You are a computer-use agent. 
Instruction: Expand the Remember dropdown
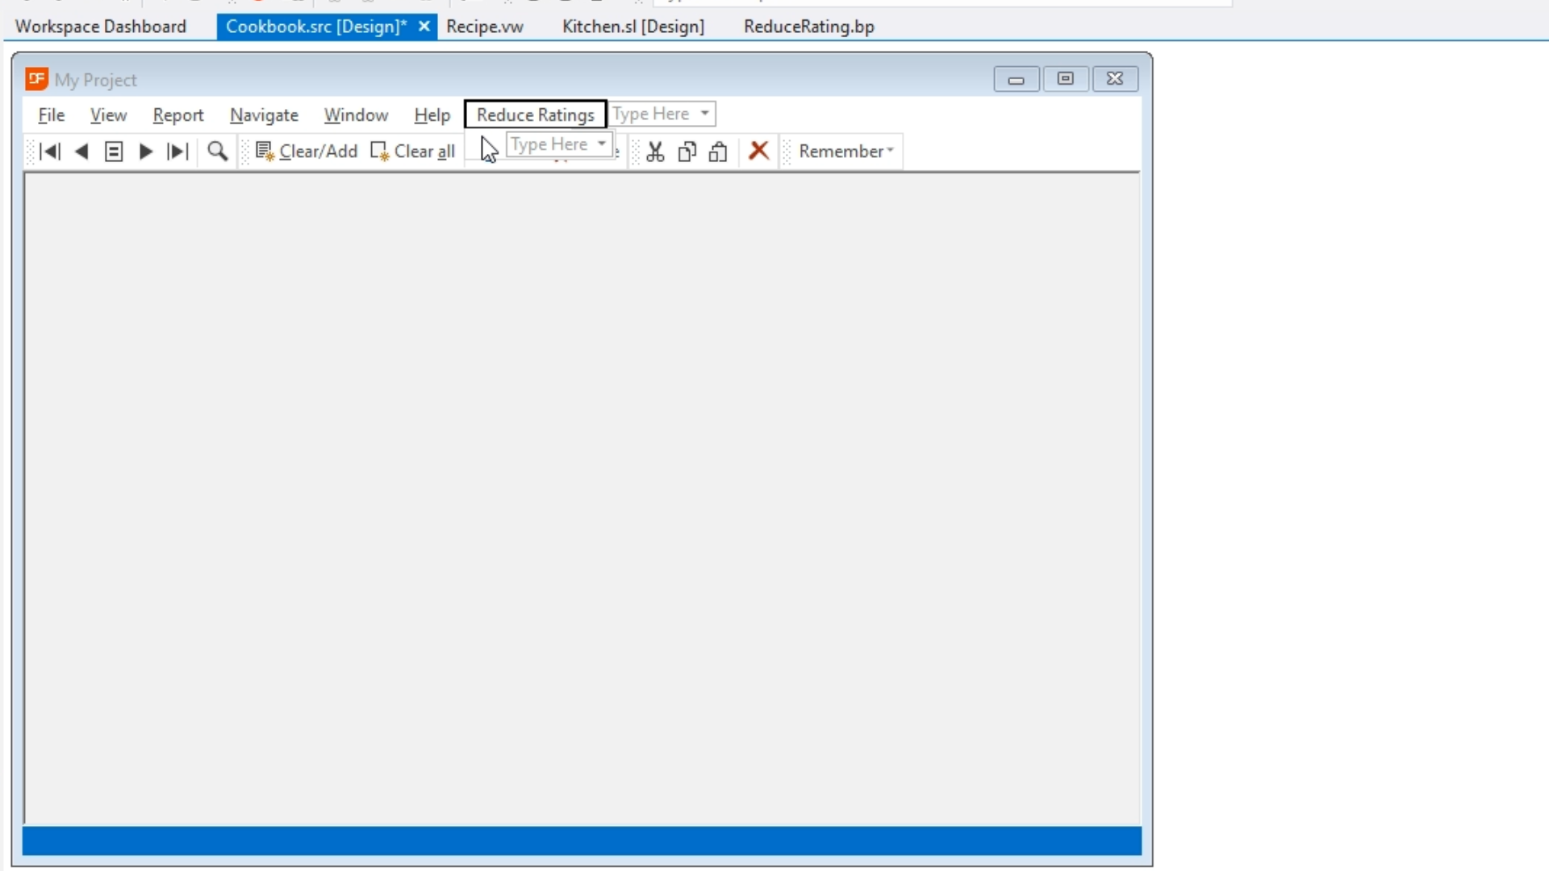tap(890, 151)
